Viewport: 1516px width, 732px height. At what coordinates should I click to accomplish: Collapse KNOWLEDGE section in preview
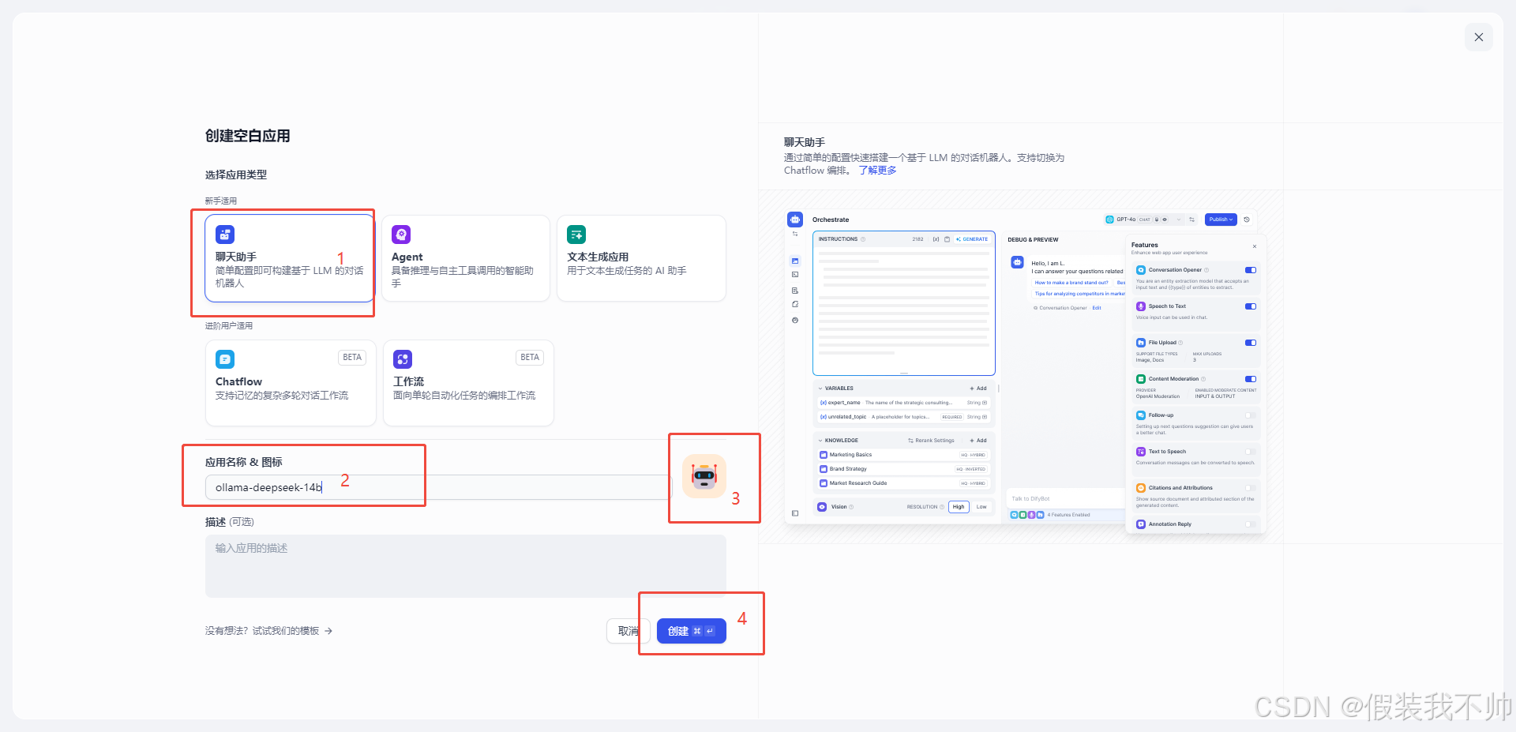point(820,441)
